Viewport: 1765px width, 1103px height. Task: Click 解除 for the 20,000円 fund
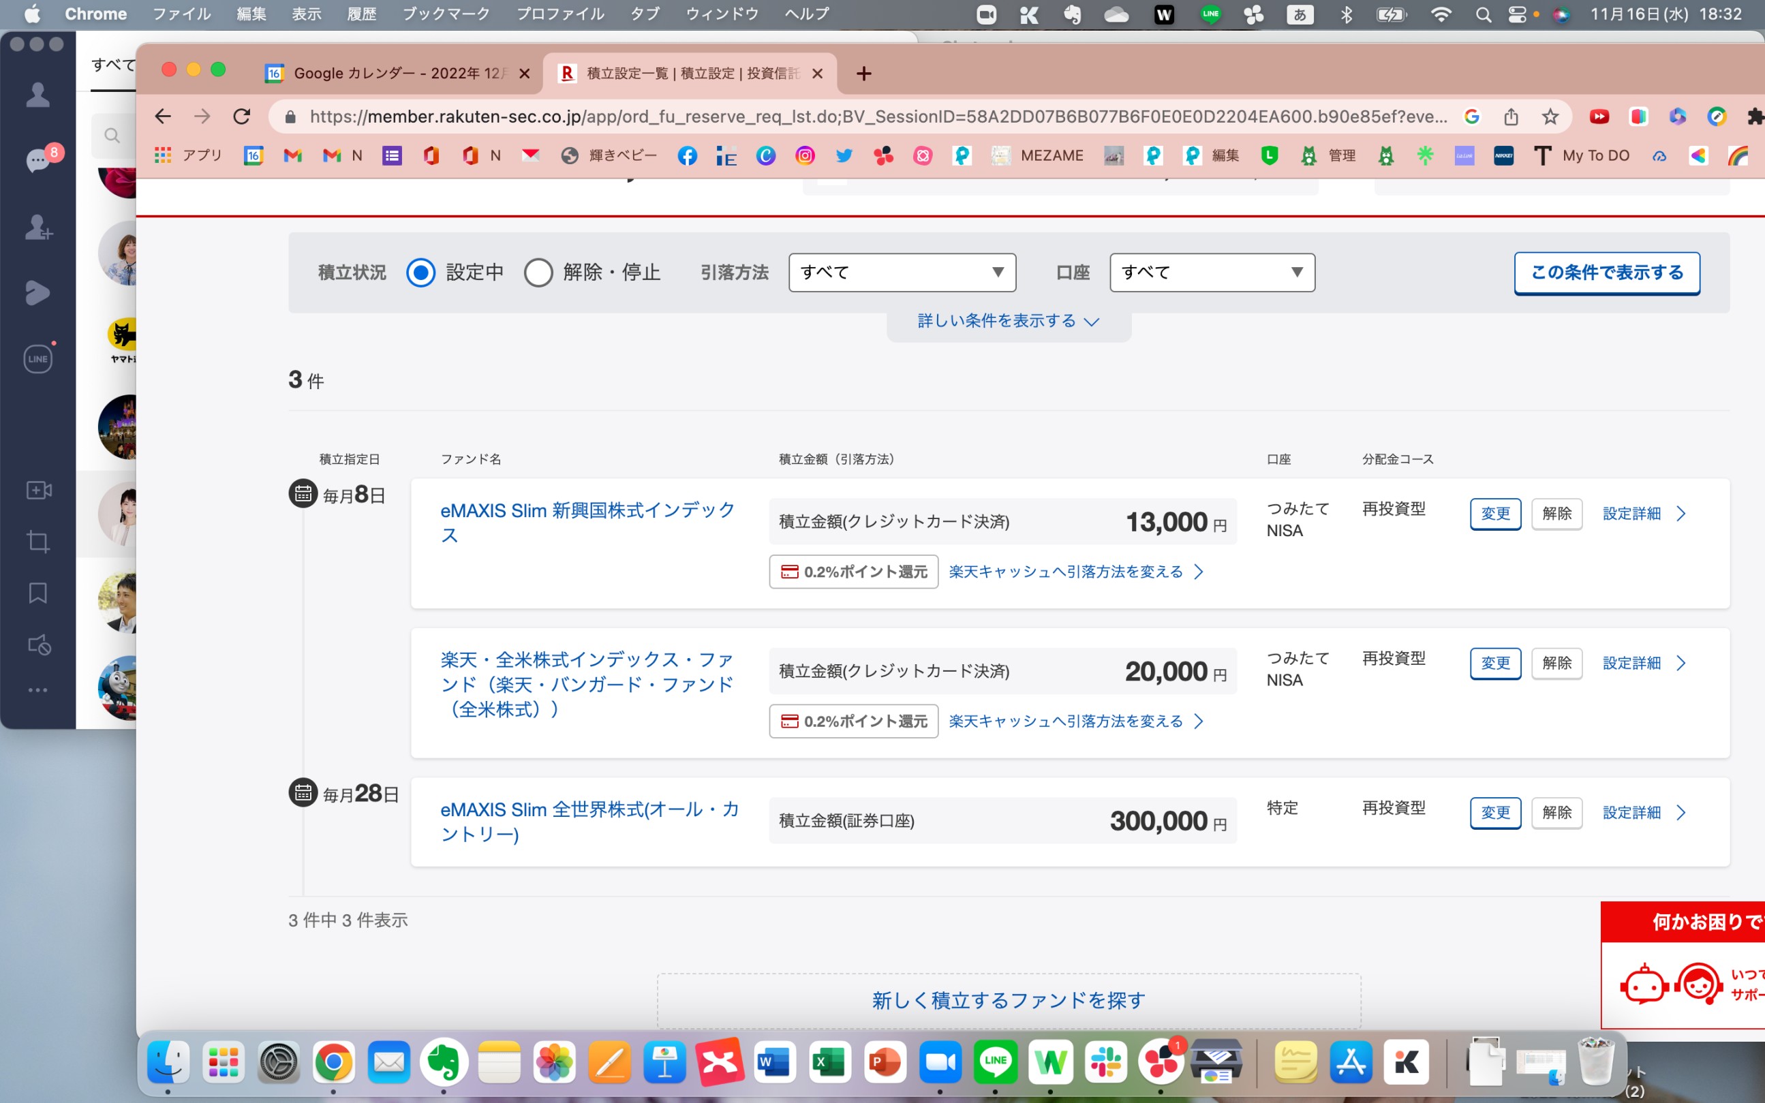click(x=1556, y=663)
